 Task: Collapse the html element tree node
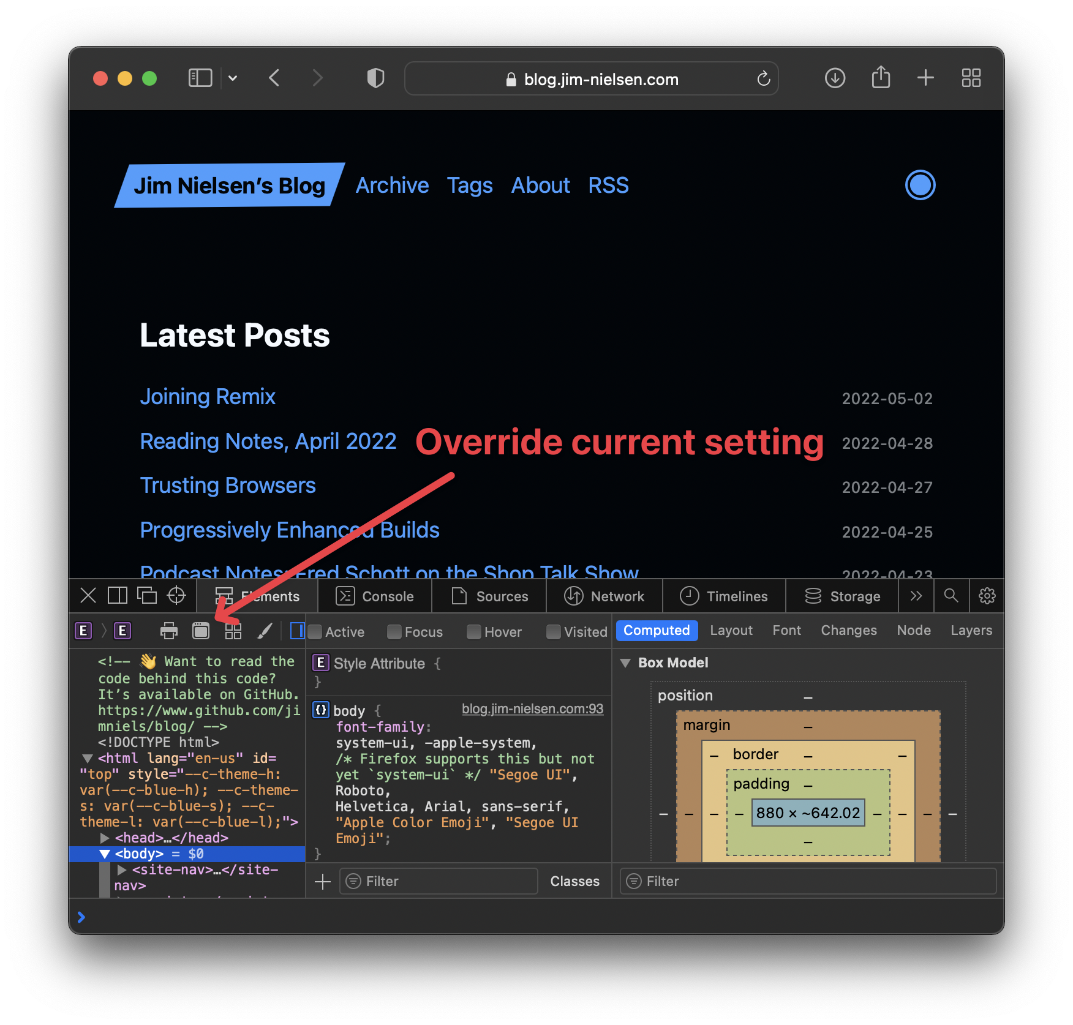(x=88, y=759)
